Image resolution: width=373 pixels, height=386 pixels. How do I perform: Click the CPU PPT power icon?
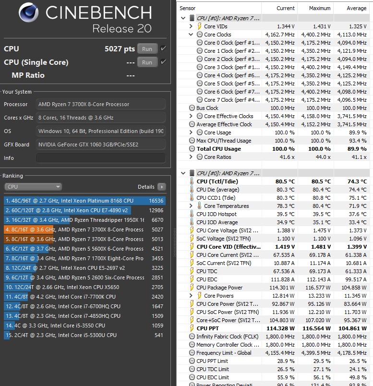[192, 328]
